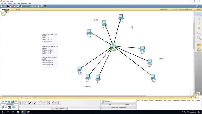Viewport: 202px width, 114px height.
Task: Open the Edit menu
Action: pos(5,3)
